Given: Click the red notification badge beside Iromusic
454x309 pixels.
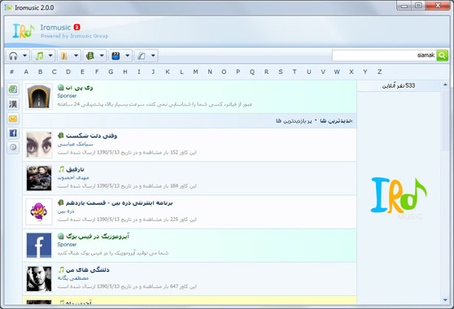Looking at the screenshot, I should tap(76, 27).
